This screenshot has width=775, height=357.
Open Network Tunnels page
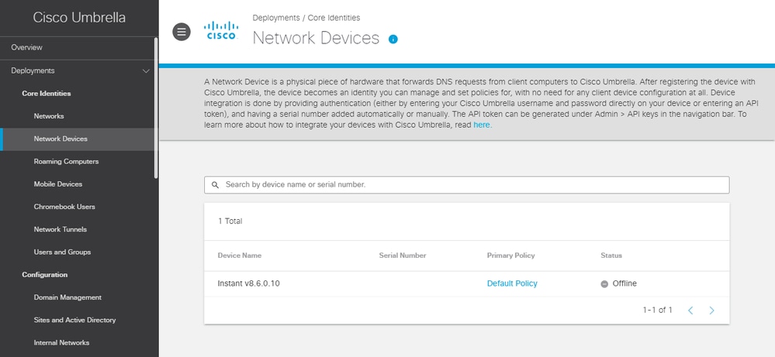(61, 229)
